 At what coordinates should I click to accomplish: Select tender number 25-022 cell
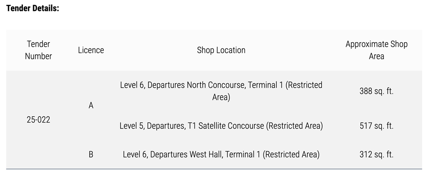[x=38, y=120]
